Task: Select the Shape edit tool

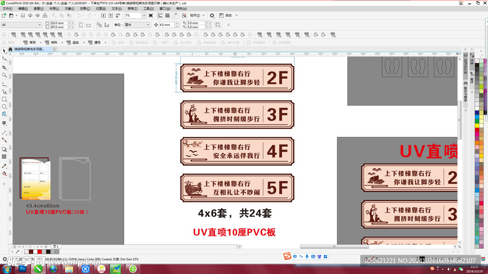Action: point(4,59)
